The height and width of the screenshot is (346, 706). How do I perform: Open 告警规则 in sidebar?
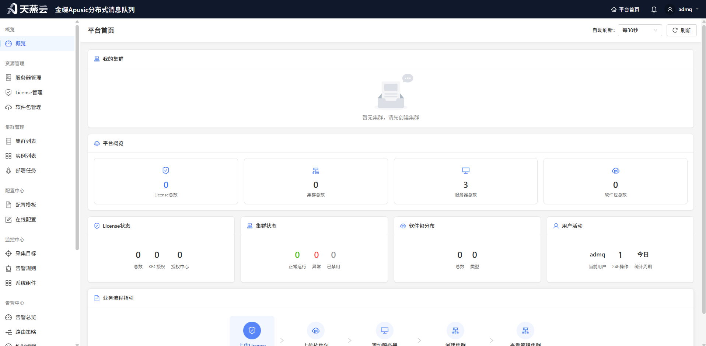(37, 268)
